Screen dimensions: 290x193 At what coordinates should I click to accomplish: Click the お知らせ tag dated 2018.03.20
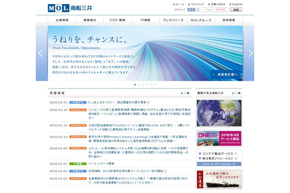[x=78, y=102]
